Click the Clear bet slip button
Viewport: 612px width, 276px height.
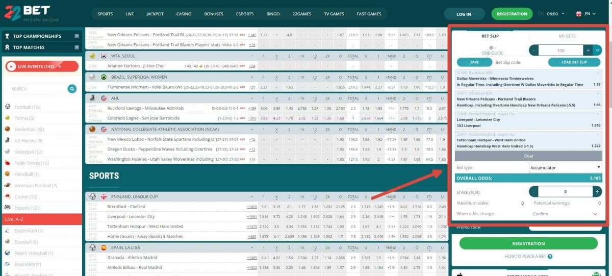[x=529, y=156]
